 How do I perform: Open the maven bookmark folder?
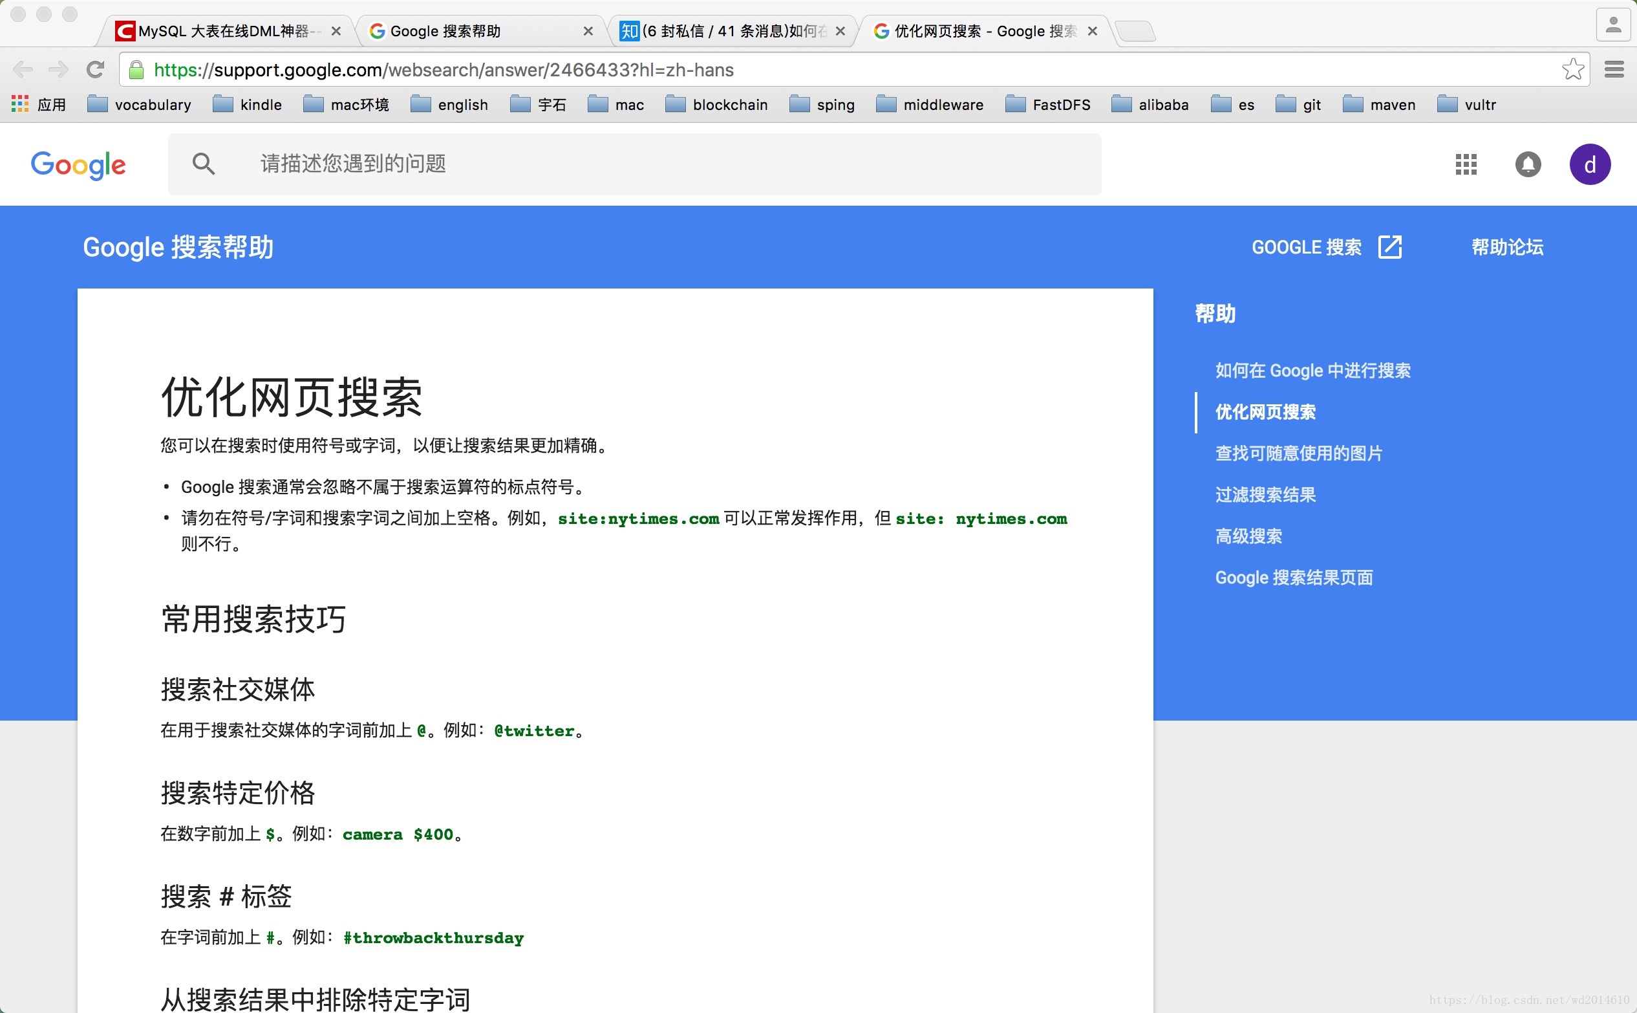pos(1379,105)
